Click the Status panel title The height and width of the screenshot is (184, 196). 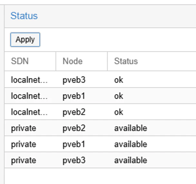tap(24, 16)
